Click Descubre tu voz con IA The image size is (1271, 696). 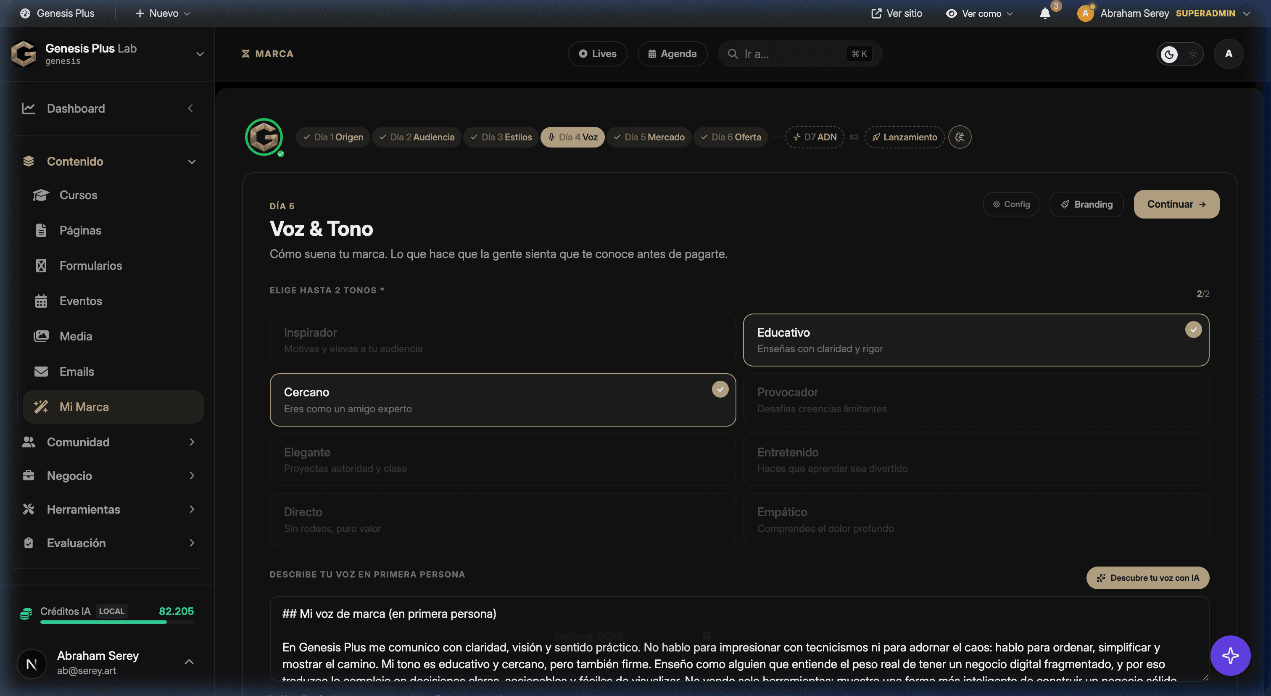click(1148, 577)
